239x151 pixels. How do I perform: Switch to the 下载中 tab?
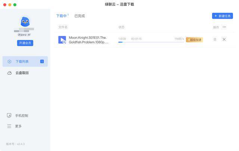tap(62, 16)
